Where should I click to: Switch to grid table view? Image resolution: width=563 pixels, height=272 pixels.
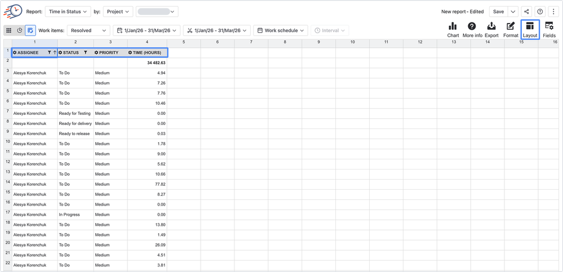tap(10, 30)
